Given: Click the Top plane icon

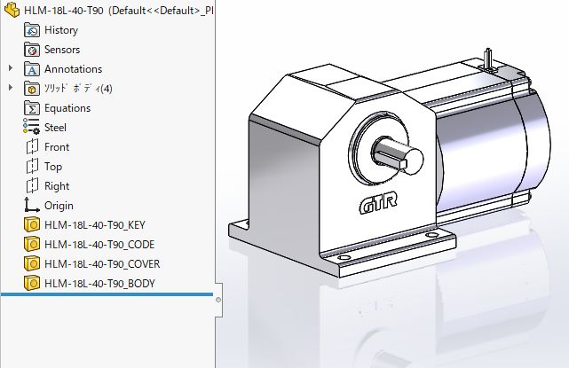Looking at the screenshot, I should coord(32,167).
